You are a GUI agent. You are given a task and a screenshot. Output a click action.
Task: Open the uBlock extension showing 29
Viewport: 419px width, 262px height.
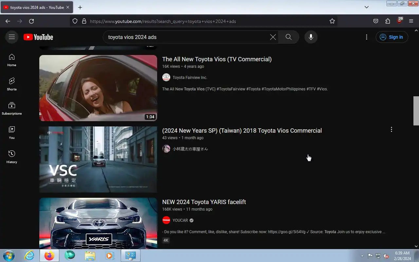399,21
